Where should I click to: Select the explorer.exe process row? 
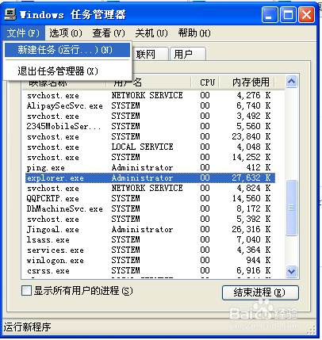[x=150, y=178]
